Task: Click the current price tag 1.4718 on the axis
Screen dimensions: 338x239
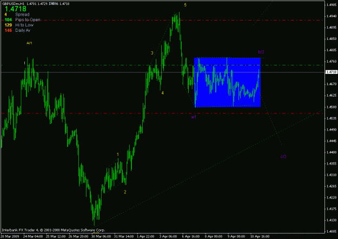Action: pyautogui.click(x=332, y=72)
